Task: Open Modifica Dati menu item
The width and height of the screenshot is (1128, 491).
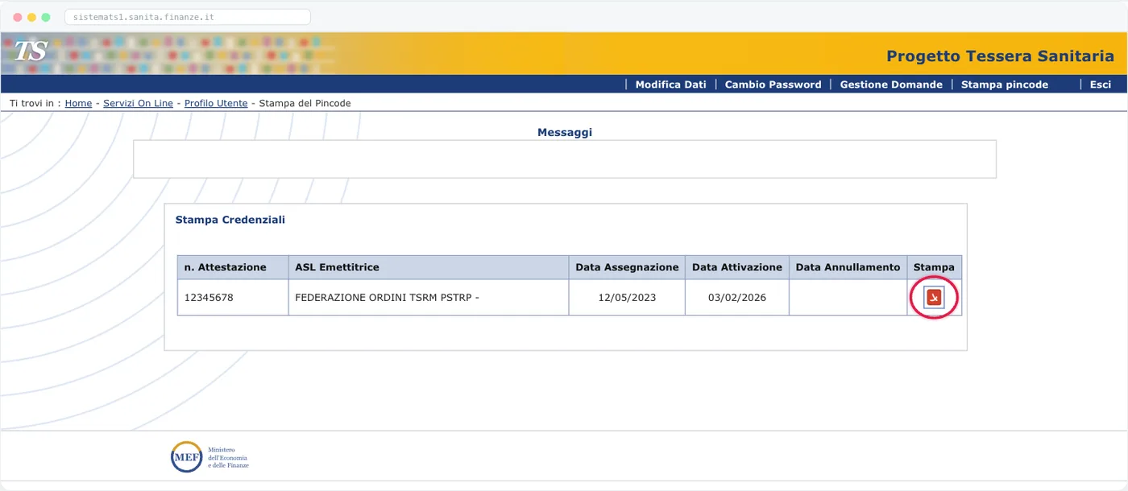Action: point(670,85)
